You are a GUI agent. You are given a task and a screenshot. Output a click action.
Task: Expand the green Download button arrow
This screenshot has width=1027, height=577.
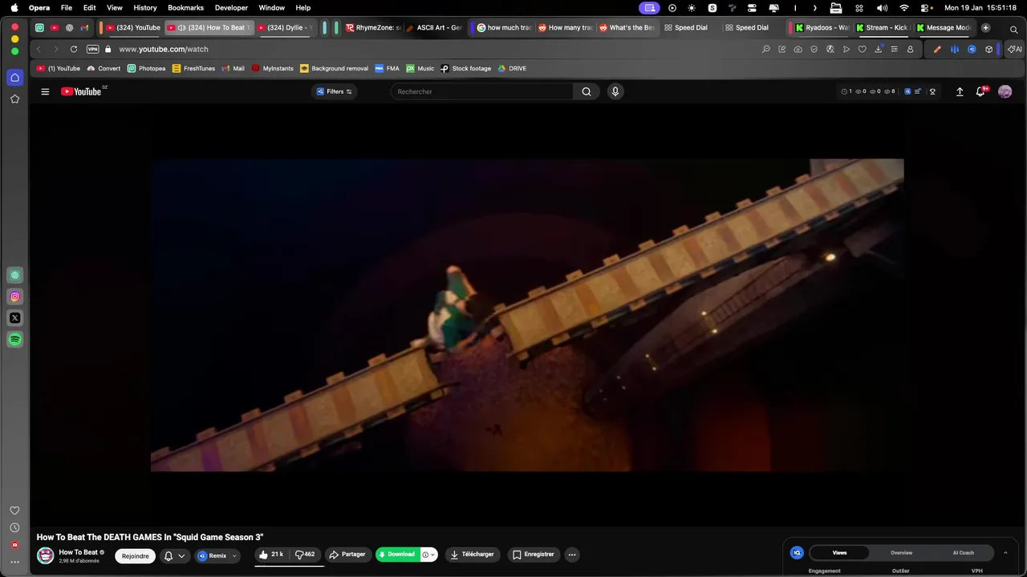(433, 555)
